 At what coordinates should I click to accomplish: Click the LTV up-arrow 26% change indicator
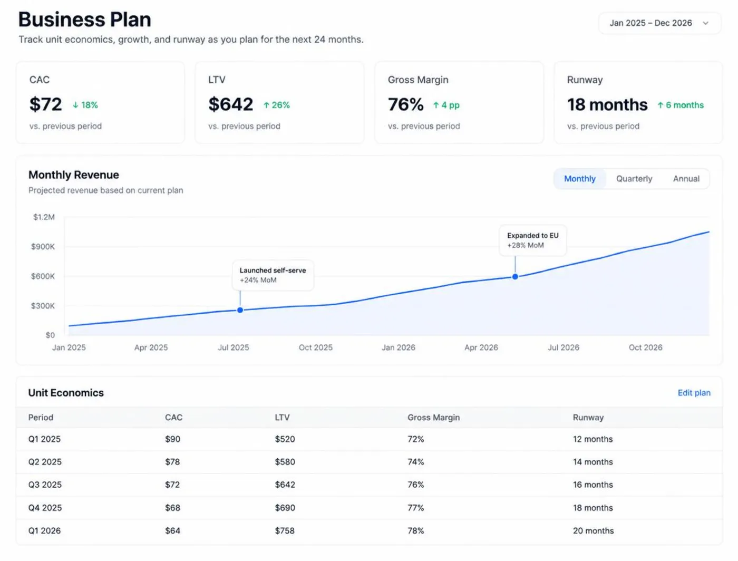[x=277, y=105]
